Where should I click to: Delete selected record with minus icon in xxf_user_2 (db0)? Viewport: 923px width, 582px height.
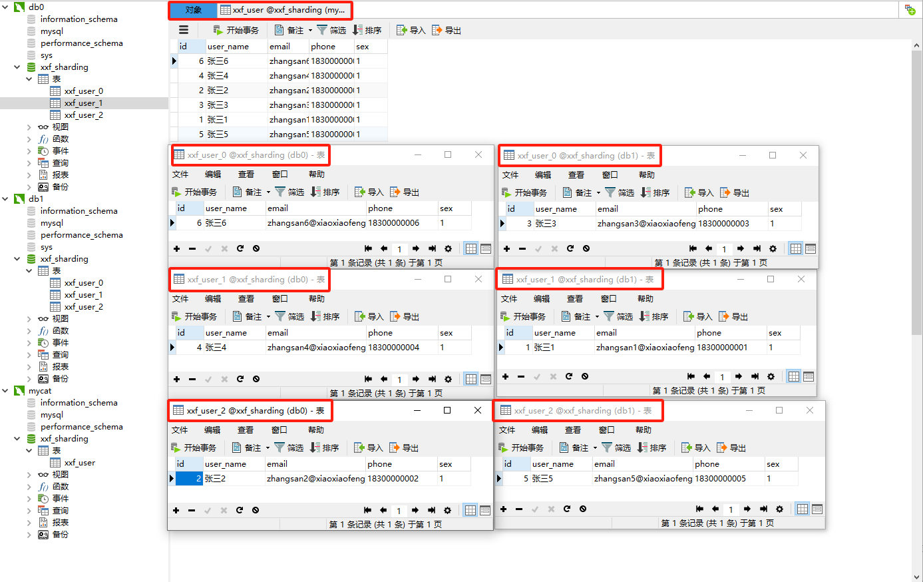(x=192, y=509)
